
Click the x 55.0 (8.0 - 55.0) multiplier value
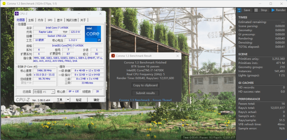point(44,75)
